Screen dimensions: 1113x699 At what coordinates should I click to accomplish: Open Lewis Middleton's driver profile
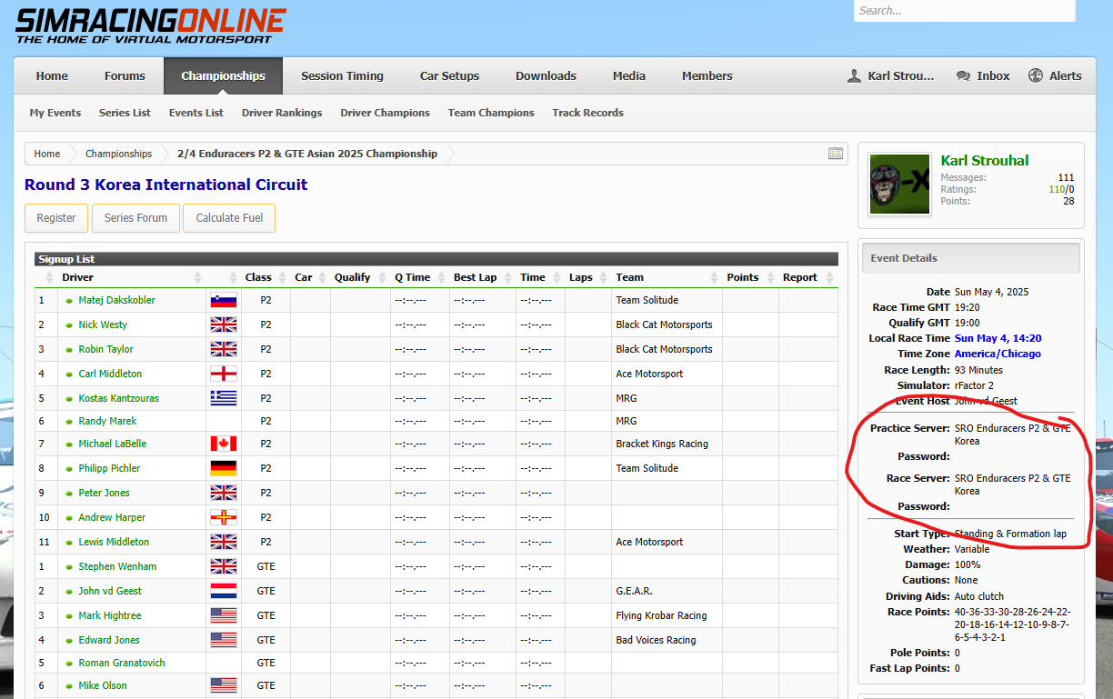coord(114,543)
